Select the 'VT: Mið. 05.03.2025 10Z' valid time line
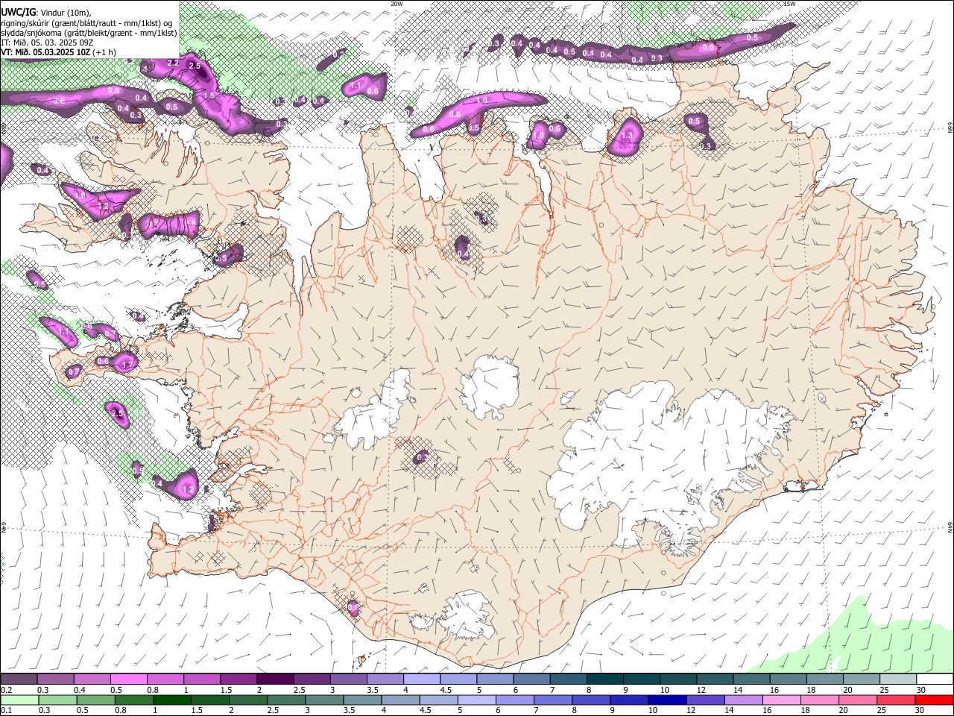Screen dimensions: 954x716 click(47, 52)
